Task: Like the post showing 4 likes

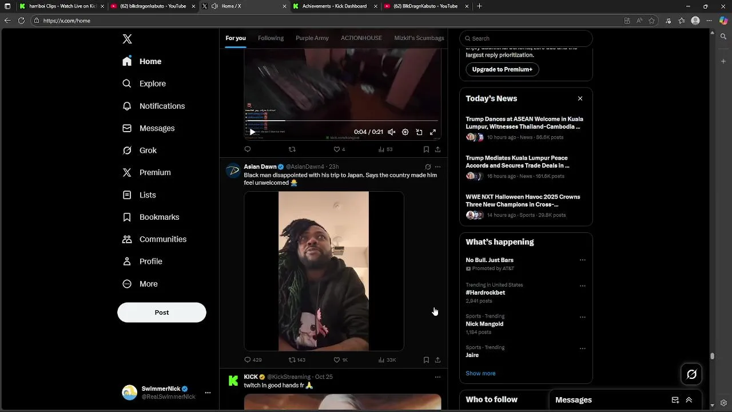Action: [x=339, y=149]
